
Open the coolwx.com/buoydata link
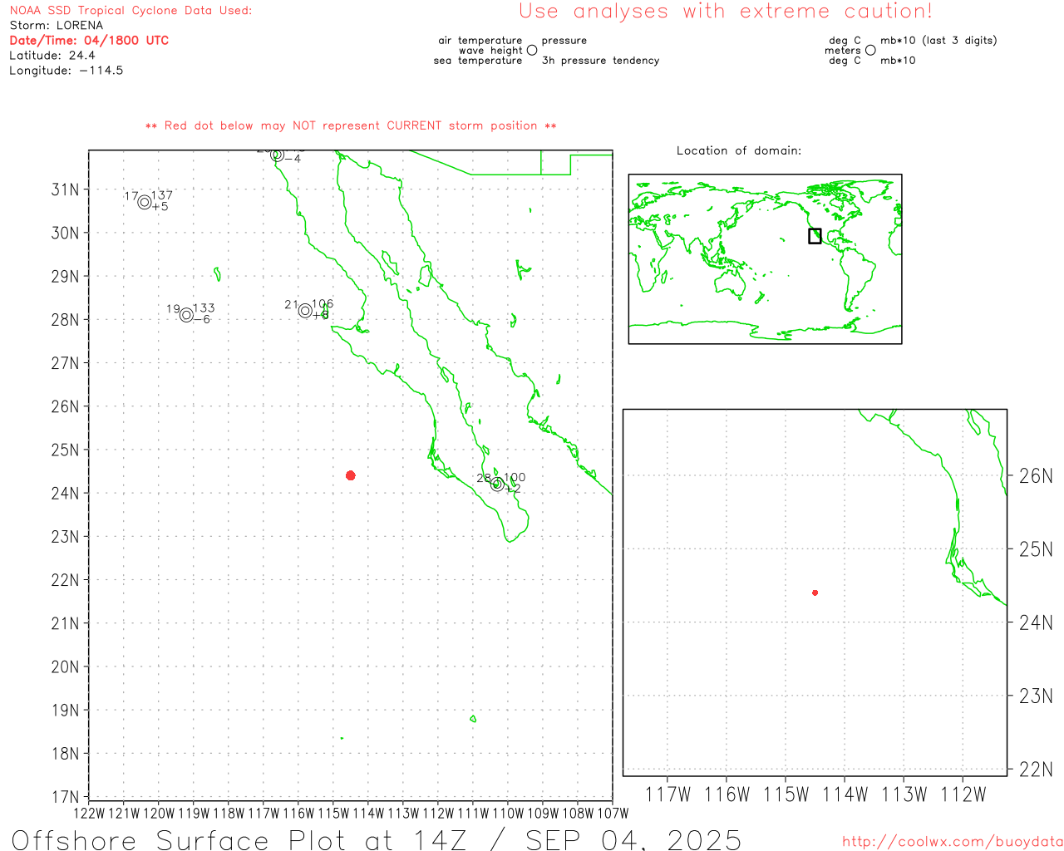(953, 842)
